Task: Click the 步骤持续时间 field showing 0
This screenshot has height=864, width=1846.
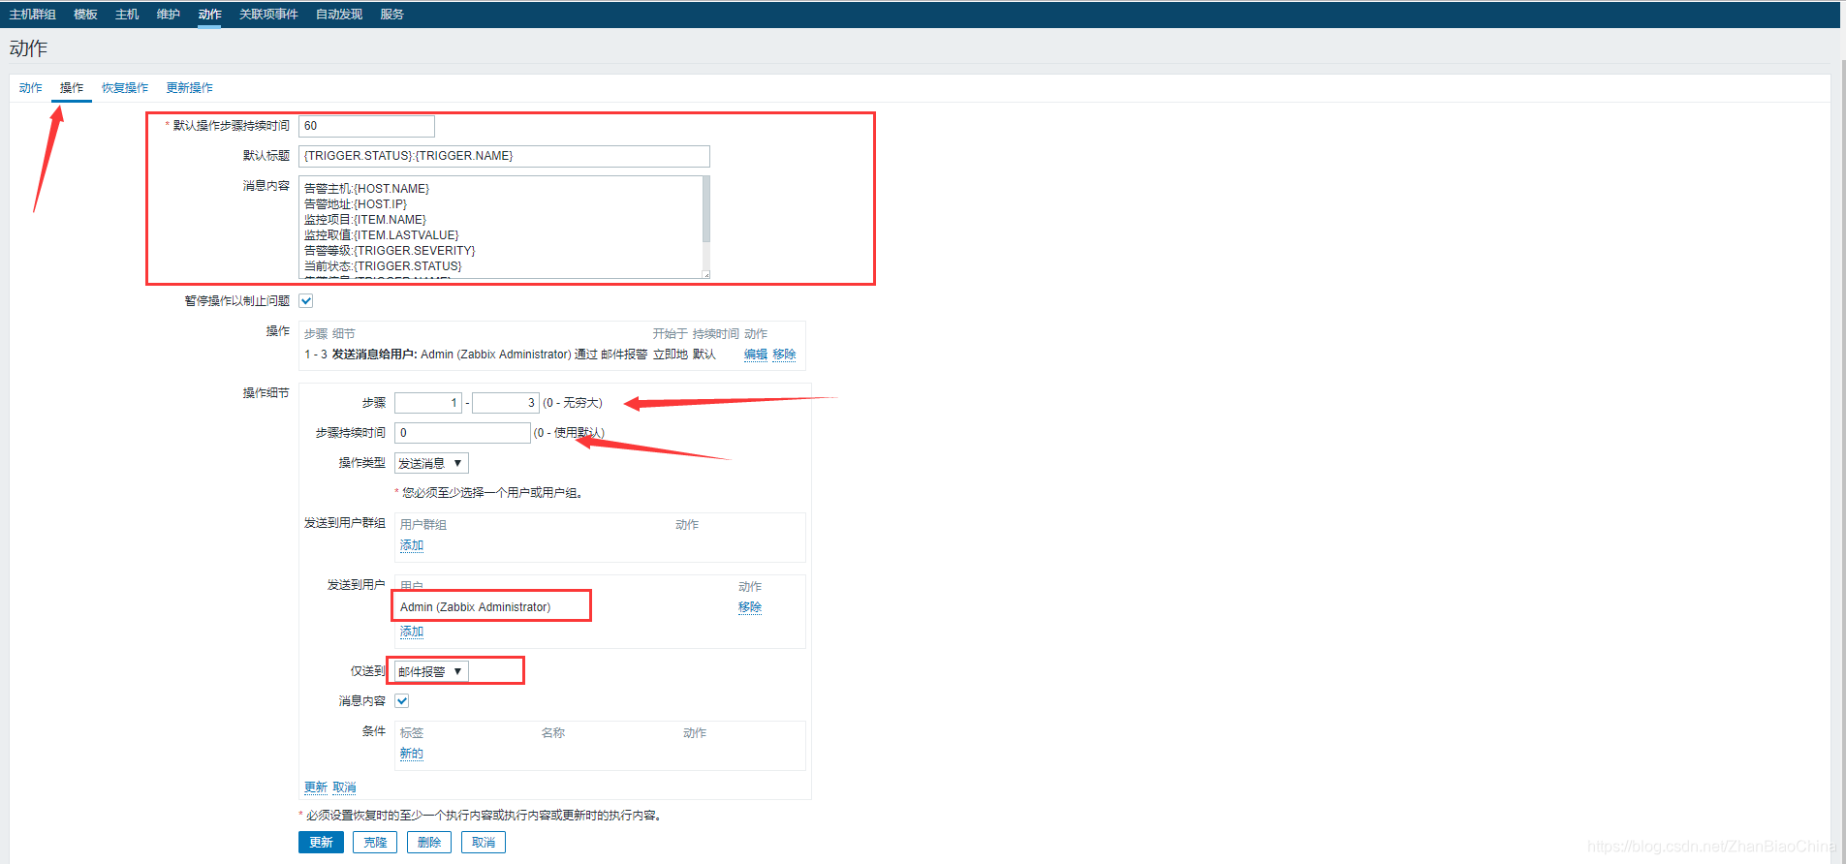Action: tap(462, 433)
